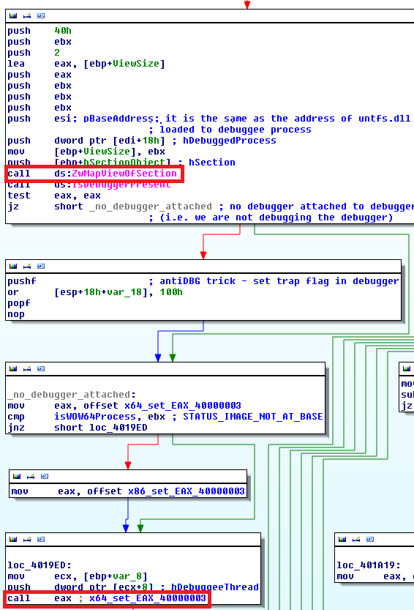Click the group nodes icon on the x86_set_EAX node
Viewport: 414px width, 610px height.
[x=45, y=477]
